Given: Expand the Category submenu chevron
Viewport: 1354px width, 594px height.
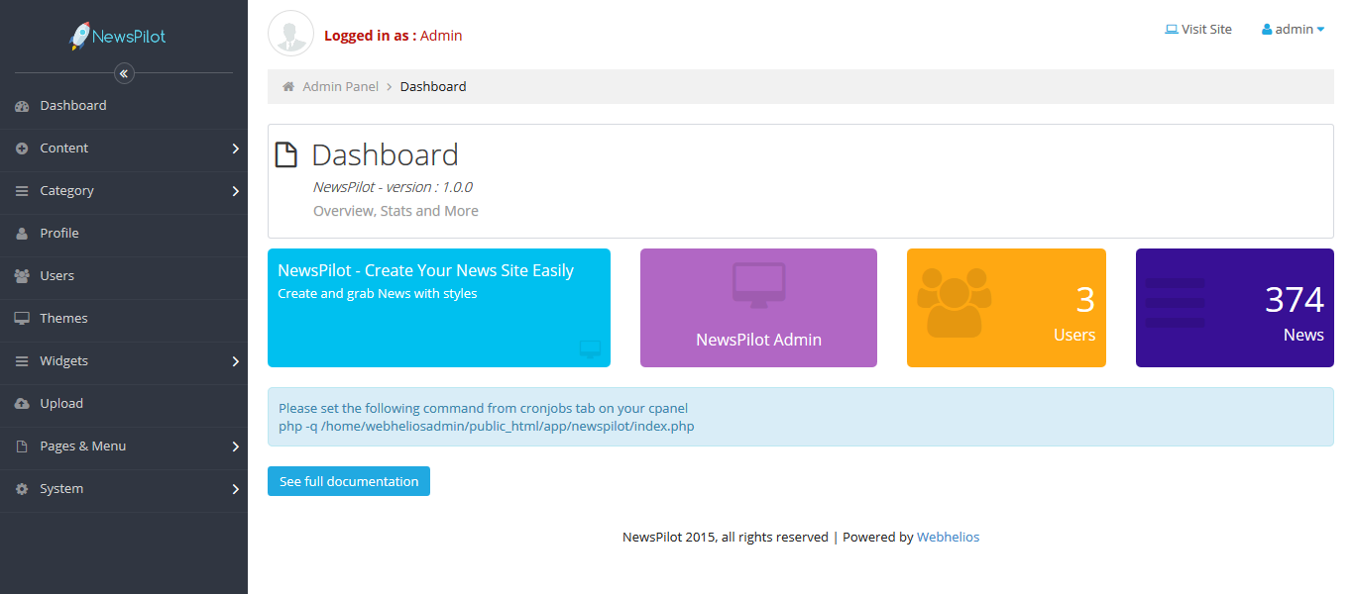Looking at the screenshot, I should pos(235,191).
